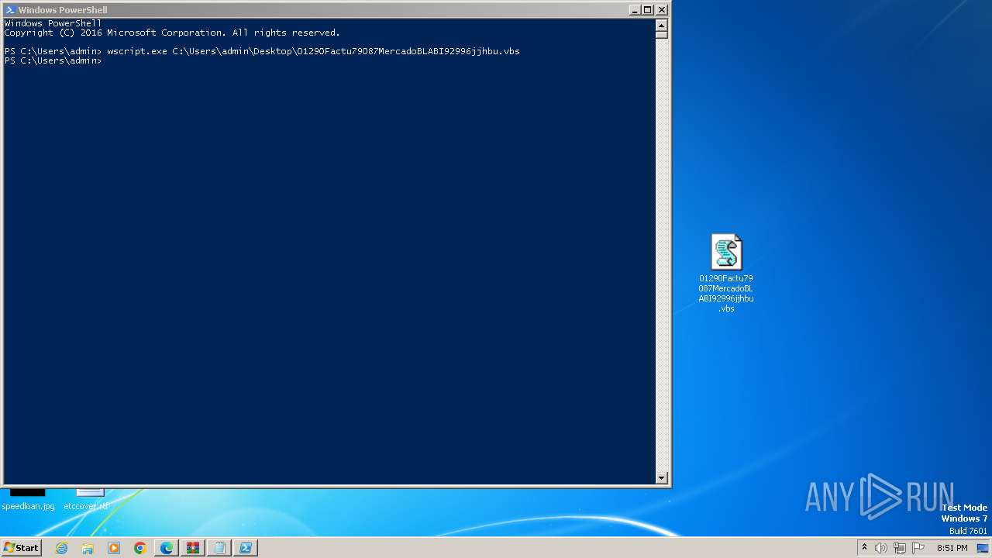Click the PowerShell vertical scrollbar thumb
The width and height of the screenshot is (992, 558).
point(661,33)
